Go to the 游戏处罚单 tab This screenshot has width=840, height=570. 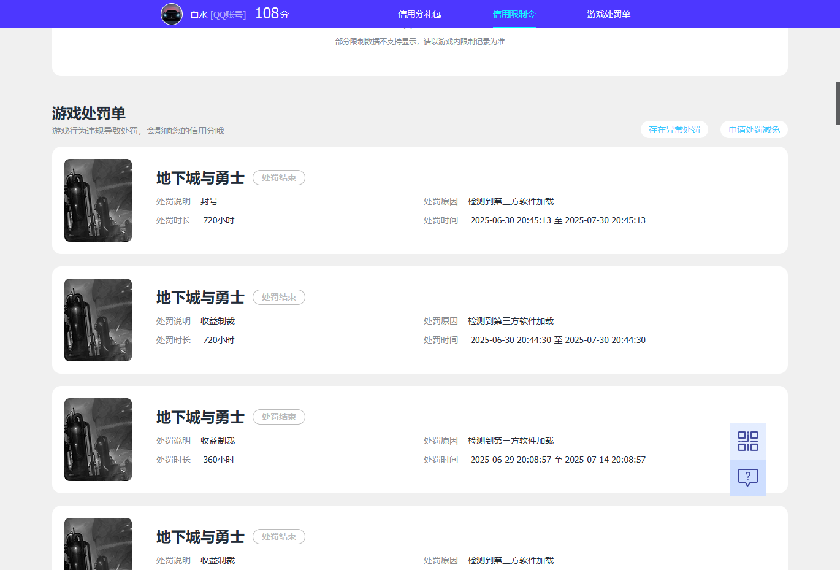[x=608, y=14]
